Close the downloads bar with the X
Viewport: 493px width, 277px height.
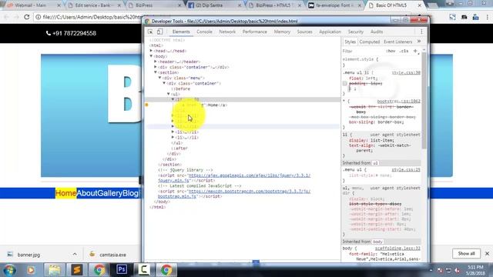pyautogui.click(x=487, y=253)
